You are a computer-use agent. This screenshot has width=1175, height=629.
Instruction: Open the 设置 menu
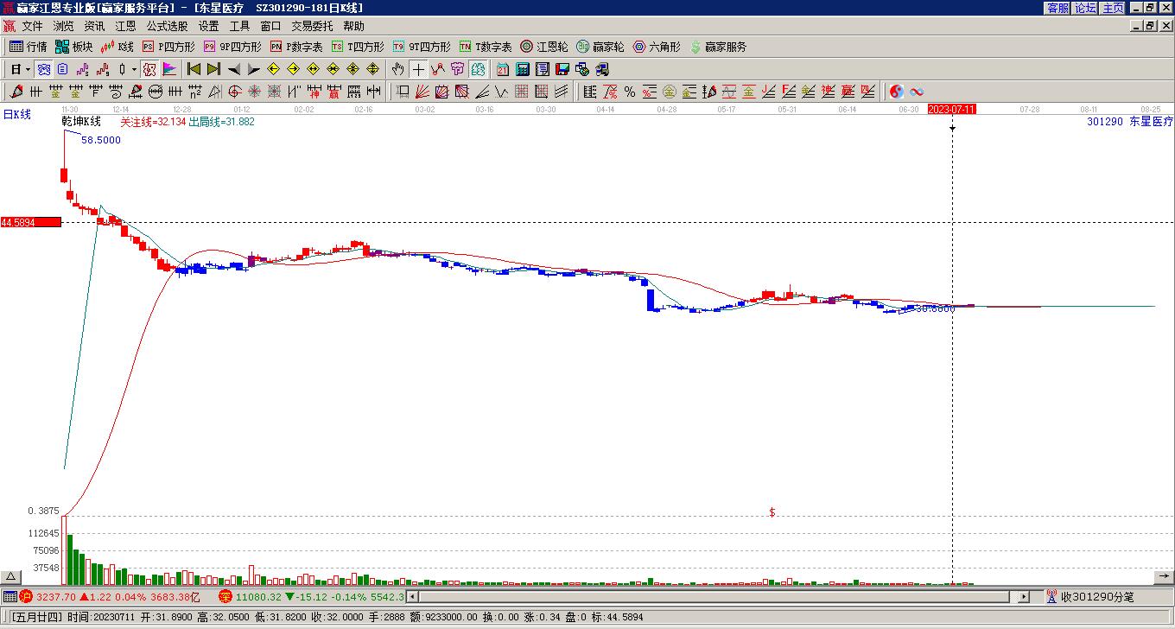(x=208, y=27)
